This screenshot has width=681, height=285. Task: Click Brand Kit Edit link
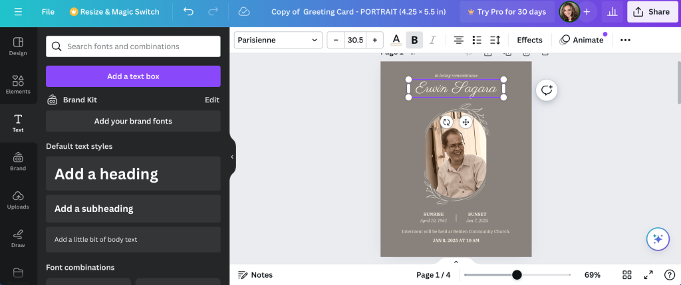coord(212,100)
